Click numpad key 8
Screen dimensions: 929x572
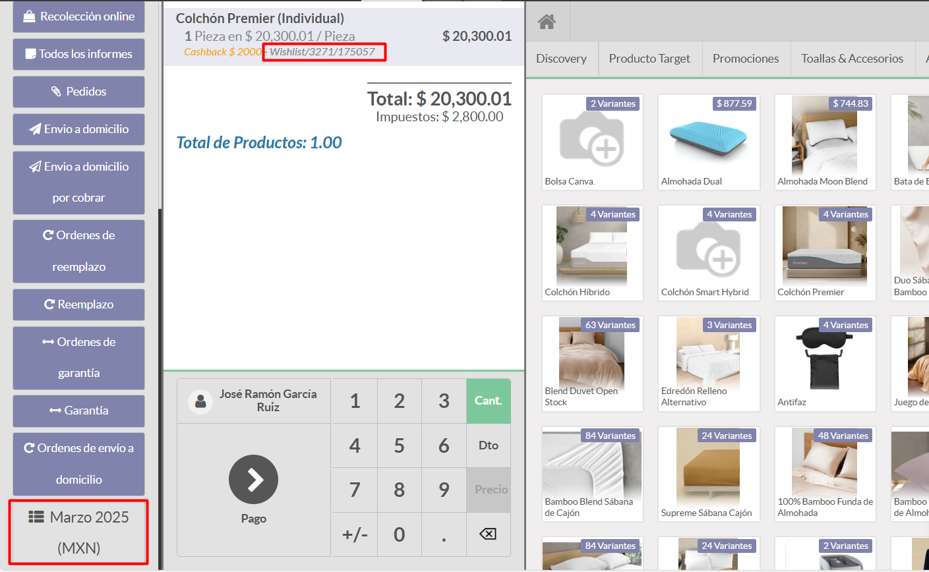(x=399, y=490)
